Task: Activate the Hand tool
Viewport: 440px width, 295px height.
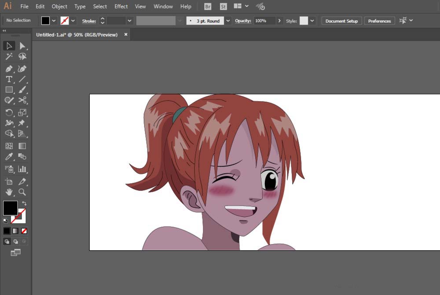Action: 9,192
